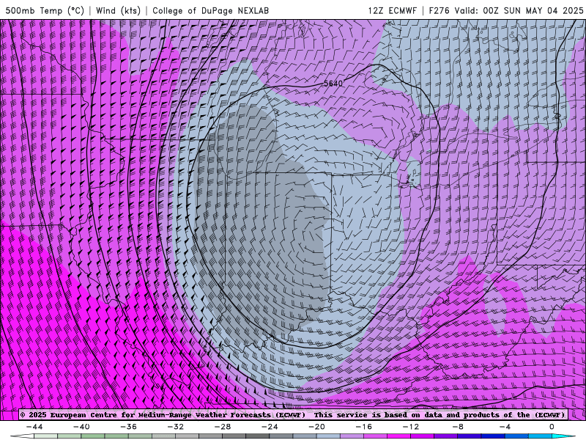Select the "-20" legend value

coord(317,427)
